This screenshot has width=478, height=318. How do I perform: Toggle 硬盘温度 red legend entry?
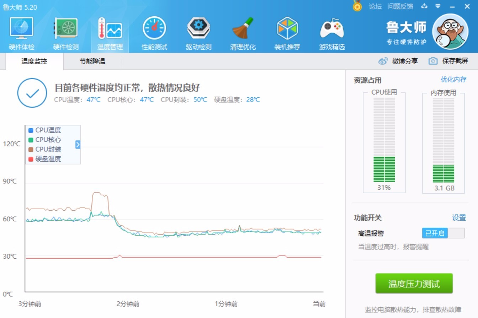coord(45,159)
